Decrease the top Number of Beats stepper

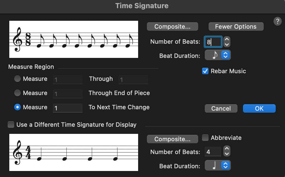click(227, 44)
